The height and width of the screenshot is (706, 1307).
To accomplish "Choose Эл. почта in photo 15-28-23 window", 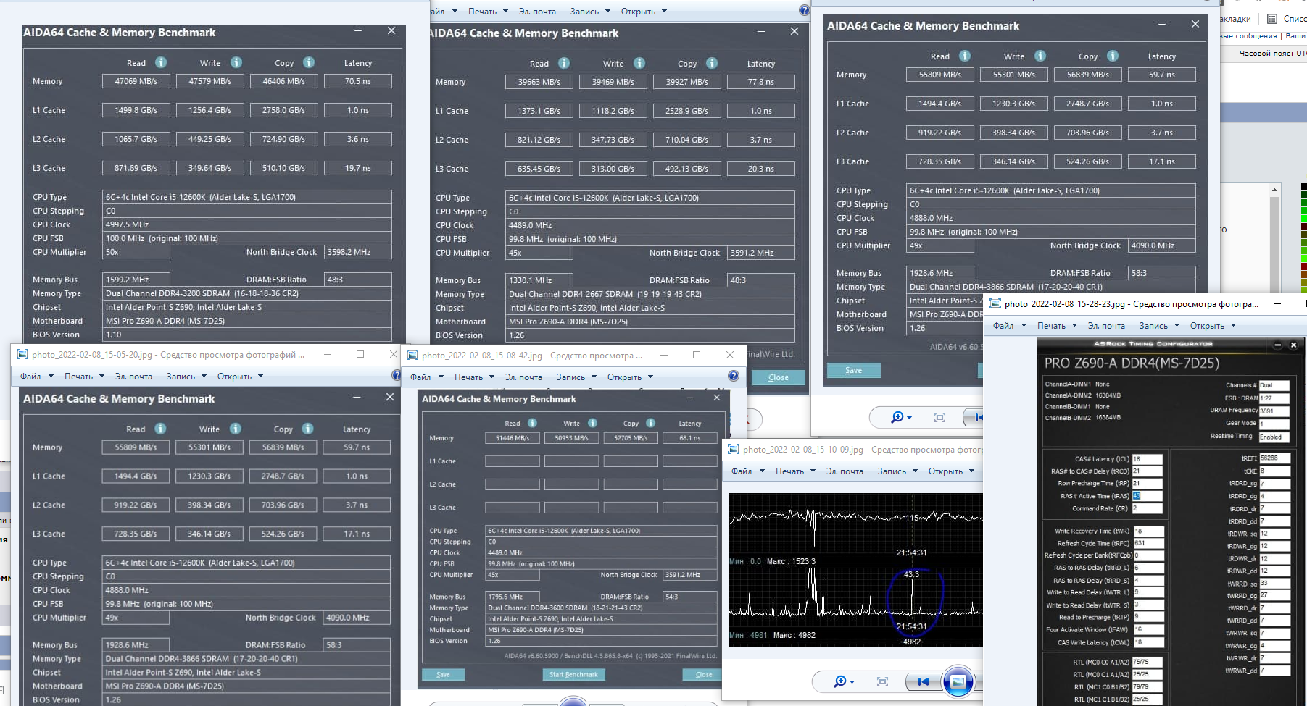I will [1106, 326].
